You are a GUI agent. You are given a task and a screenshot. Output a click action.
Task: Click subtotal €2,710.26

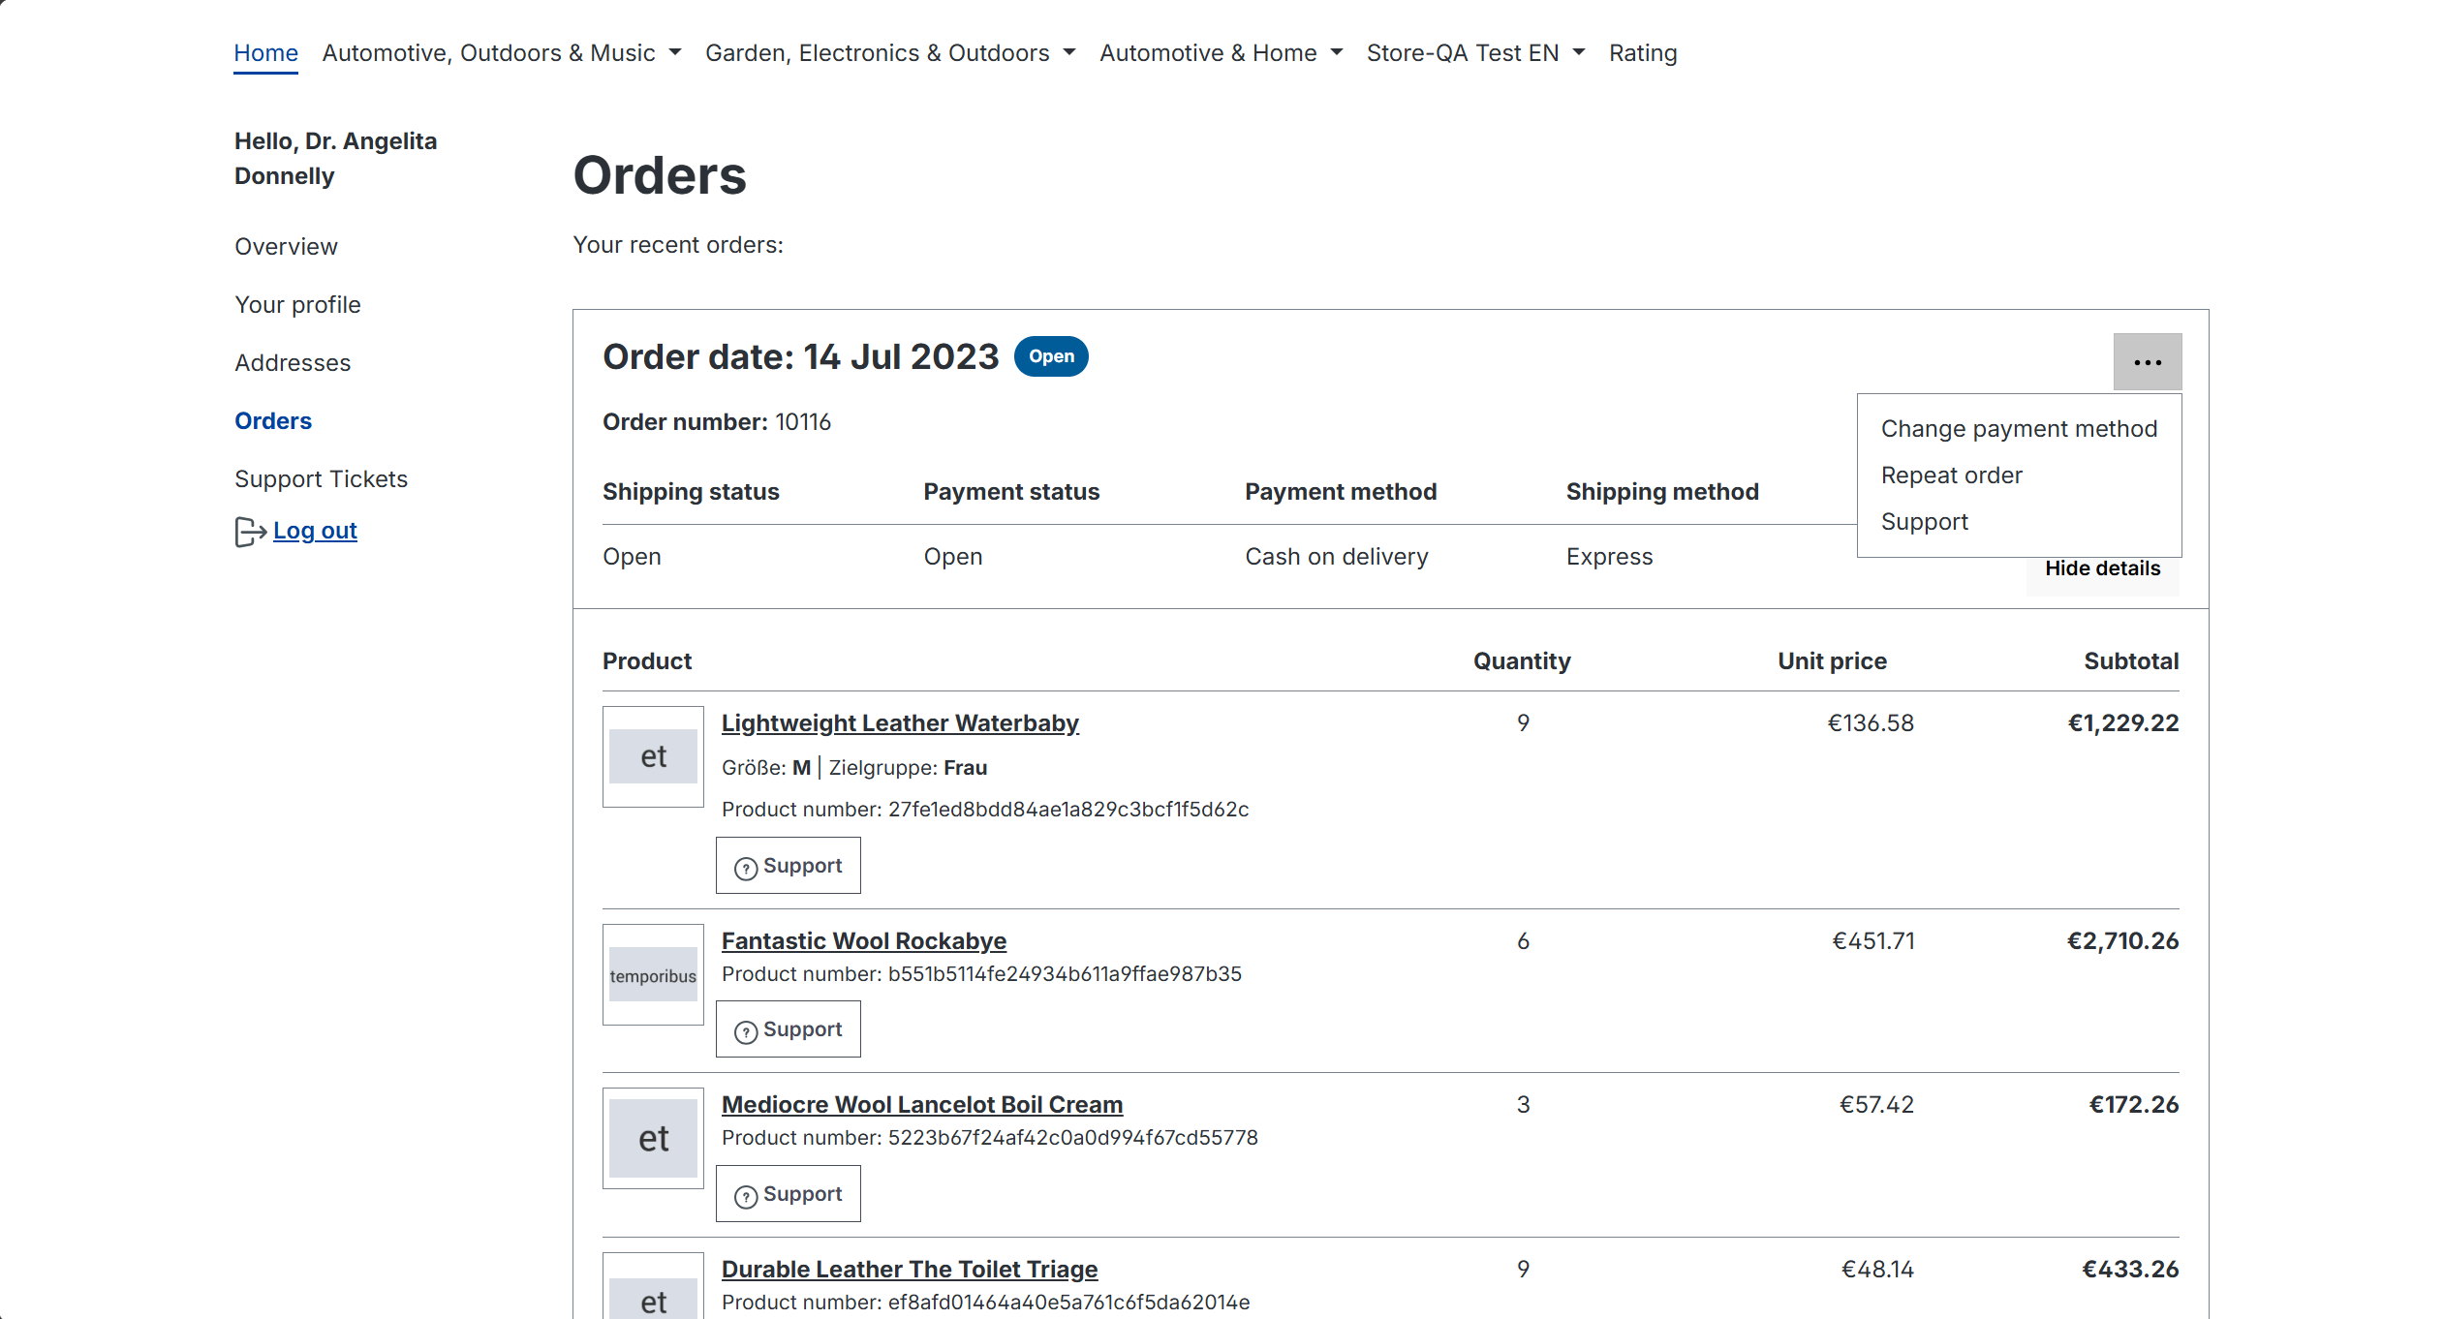coord(2123,941)
